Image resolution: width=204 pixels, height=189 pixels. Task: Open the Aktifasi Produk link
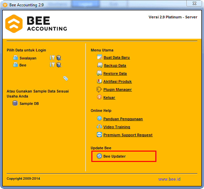(117, 81)
